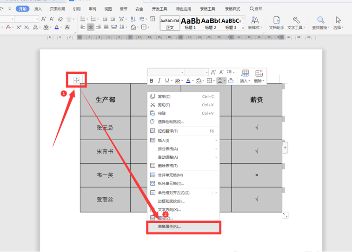Apply the 正文 style
This screenshot has height=252, width=352.
tap(170, 23)
